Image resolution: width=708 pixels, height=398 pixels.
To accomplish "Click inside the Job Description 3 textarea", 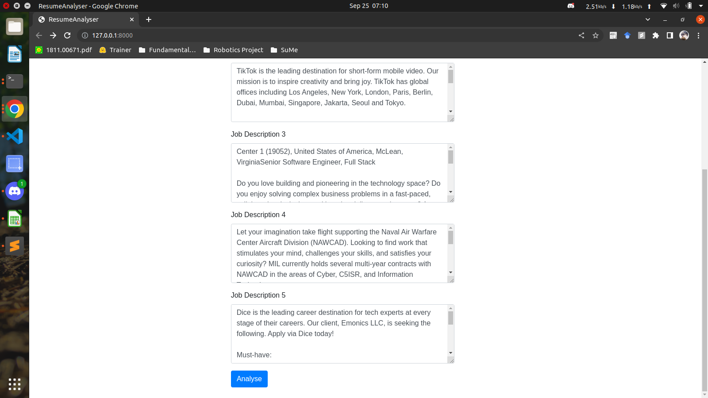I will (x=339, y=173).
